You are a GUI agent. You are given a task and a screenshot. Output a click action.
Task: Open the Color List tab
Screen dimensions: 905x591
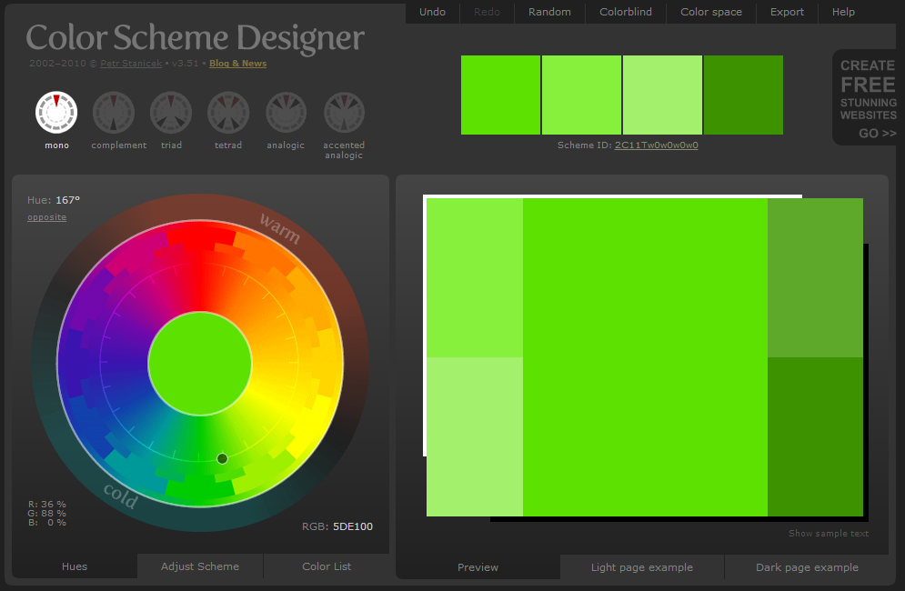pyautogui.click(x=326, y=566)
